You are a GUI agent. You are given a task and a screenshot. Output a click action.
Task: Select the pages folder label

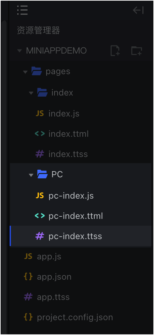[58, 72]
